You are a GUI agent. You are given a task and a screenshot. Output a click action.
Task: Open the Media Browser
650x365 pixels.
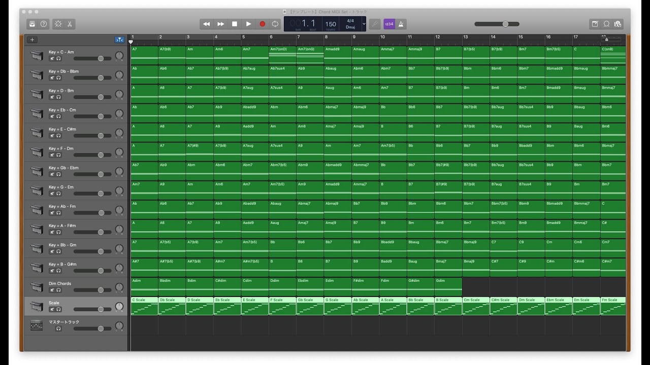tap(618, 24)
